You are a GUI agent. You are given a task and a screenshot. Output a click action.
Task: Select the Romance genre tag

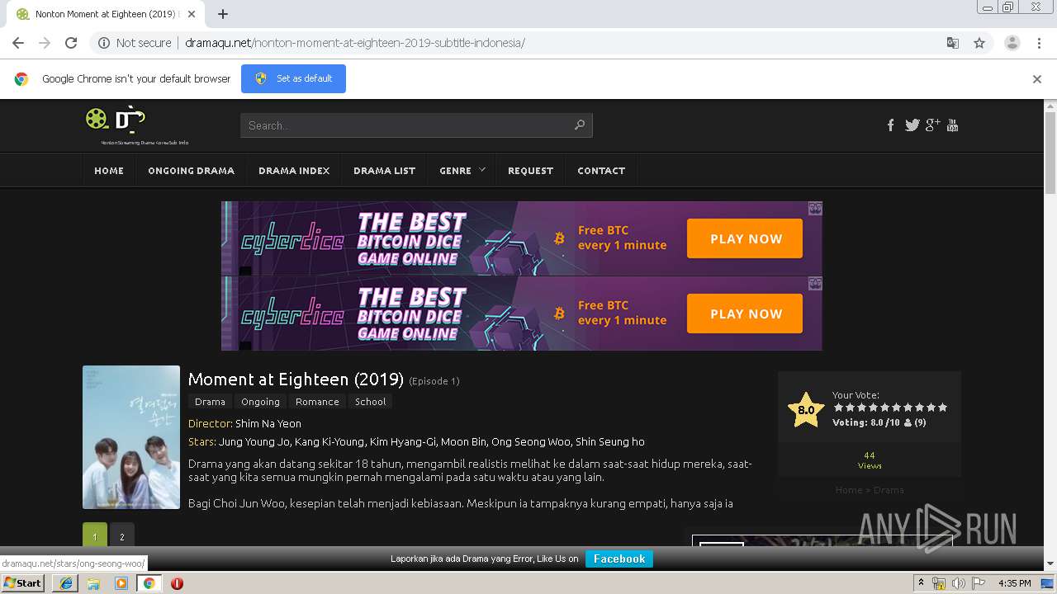tap(317, 402)
